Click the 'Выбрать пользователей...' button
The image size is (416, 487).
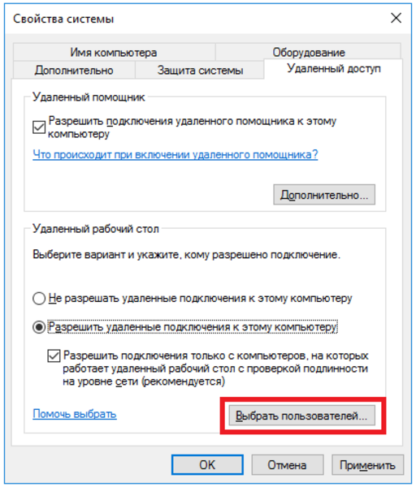tap(302, 416)
